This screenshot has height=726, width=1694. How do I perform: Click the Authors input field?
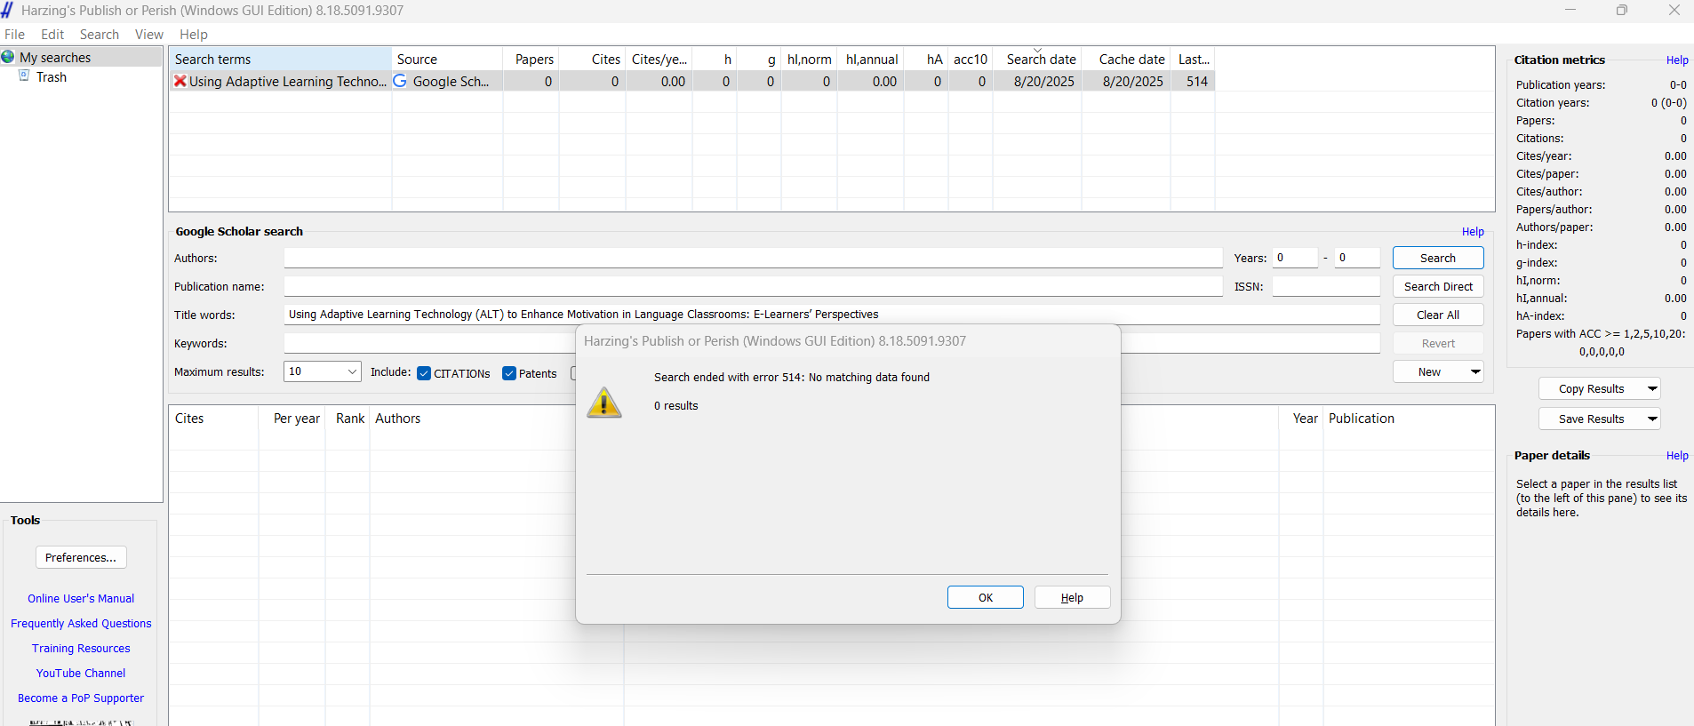[x=753, y=258]
